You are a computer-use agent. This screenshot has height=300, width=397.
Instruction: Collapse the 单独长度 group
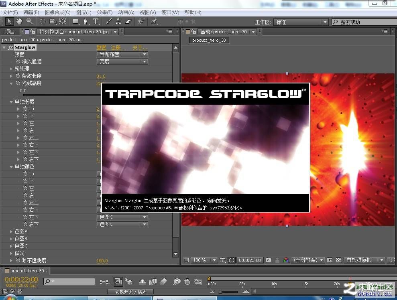11,102
